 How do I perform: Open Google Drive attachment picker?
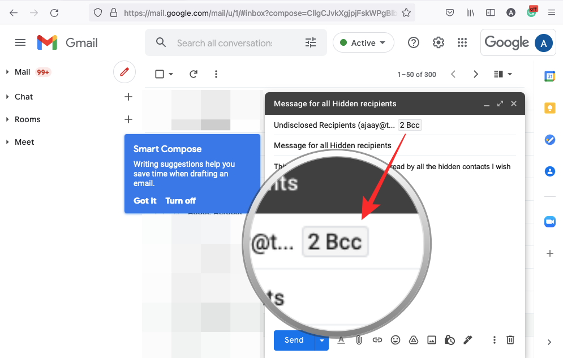pos(414,340)
